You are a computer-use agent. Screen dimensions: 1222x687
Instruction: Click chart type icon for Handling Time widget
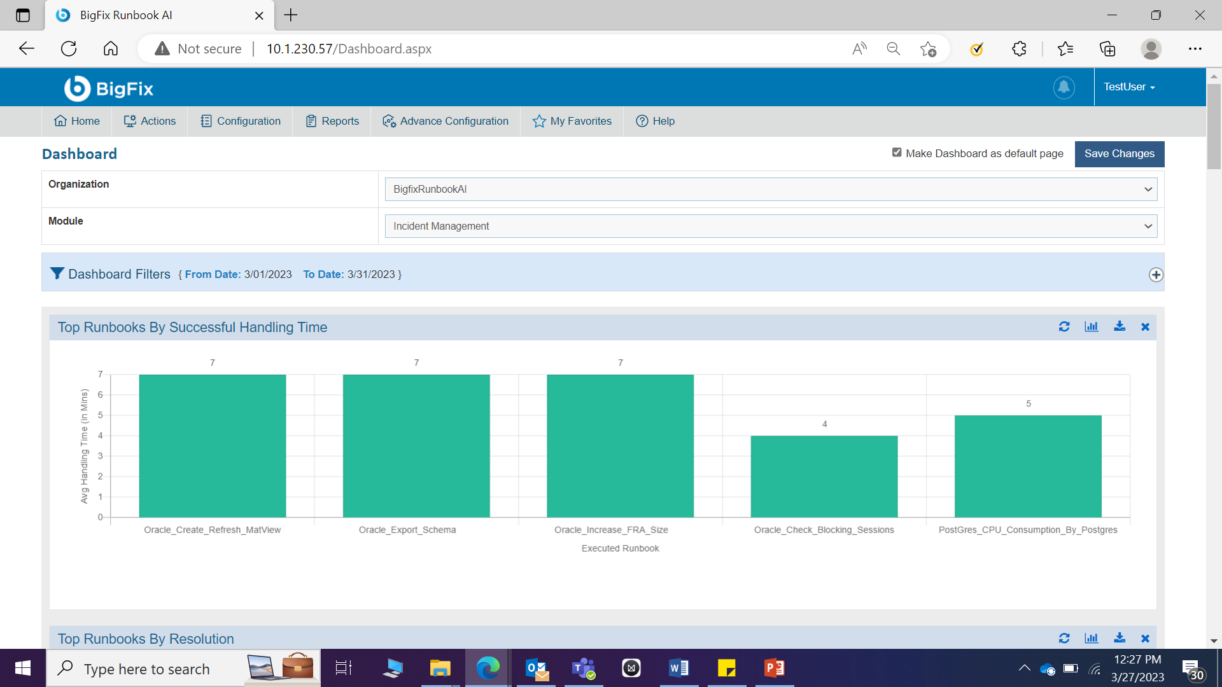point(1092,327)
